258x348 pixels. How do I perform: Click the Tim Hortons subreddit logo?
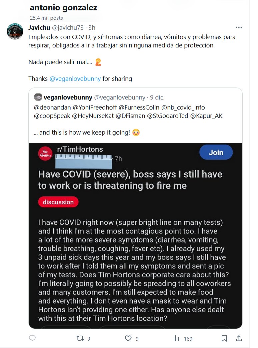point(45,153)
